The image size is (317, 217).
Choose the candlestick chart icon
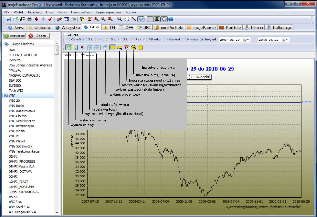pos(82,48)
